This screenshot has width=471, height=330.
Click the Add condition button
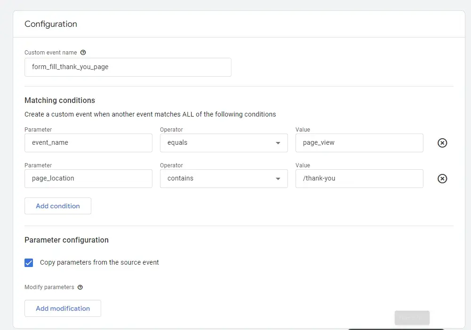pos(58,206)
